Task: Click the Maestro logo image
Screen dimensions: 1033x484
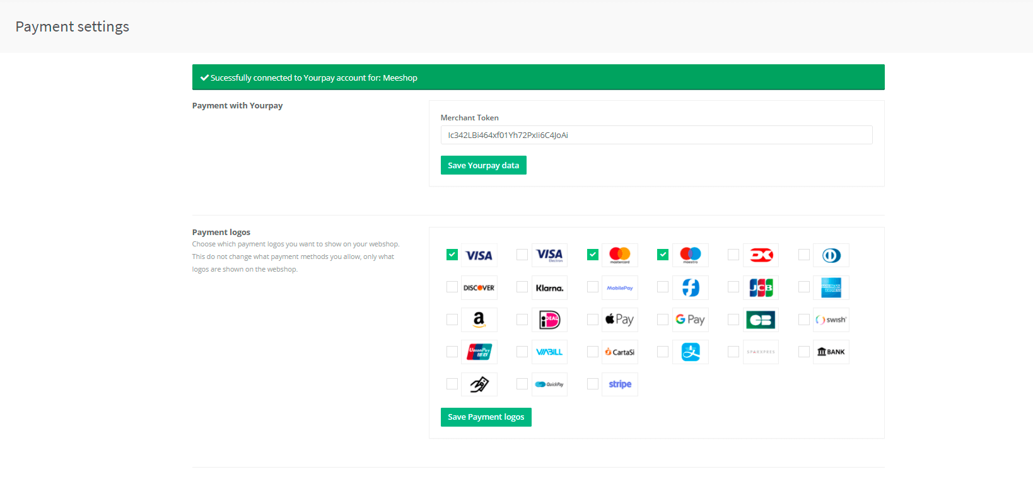Action: [691, 255]
